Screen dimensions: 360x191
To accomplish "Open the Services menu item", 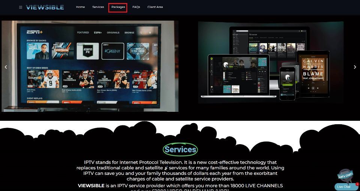I will point(98,7).
